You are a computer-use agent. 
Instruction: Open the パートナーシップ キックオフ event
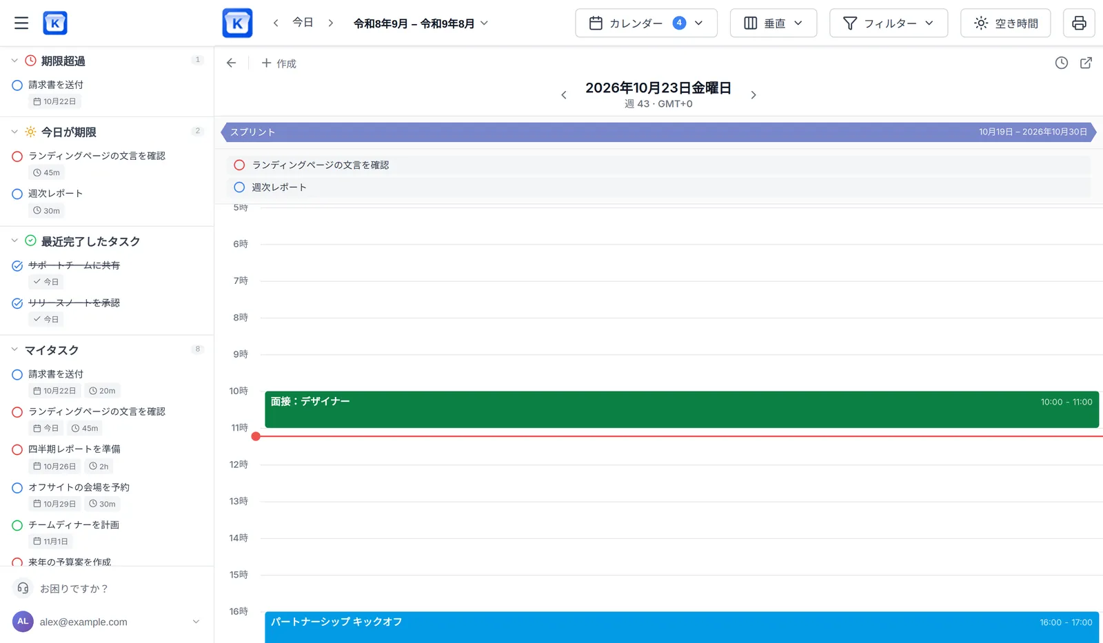tap(682, 627)
